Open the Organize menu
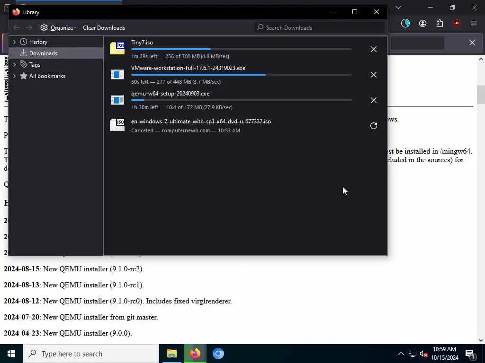 [58, 28]
